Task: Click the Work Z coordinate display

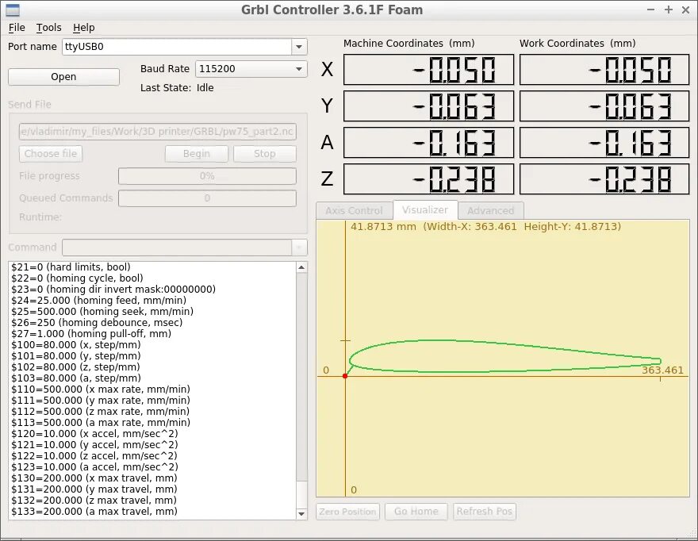Action: click(604, 179)
